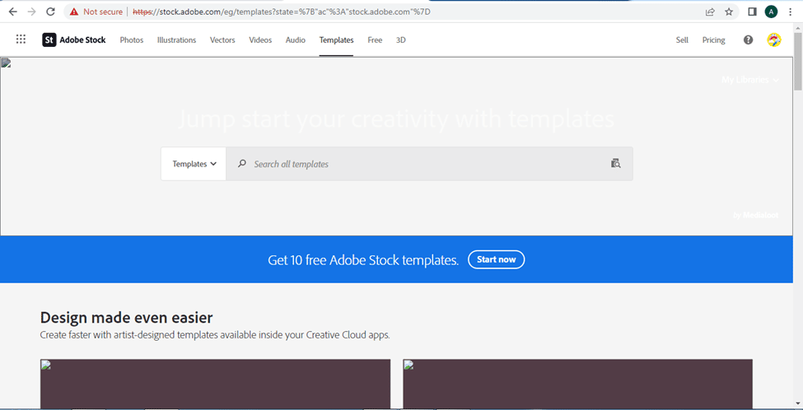Open the Help question mark icon
803x410 pixels.
748,40
